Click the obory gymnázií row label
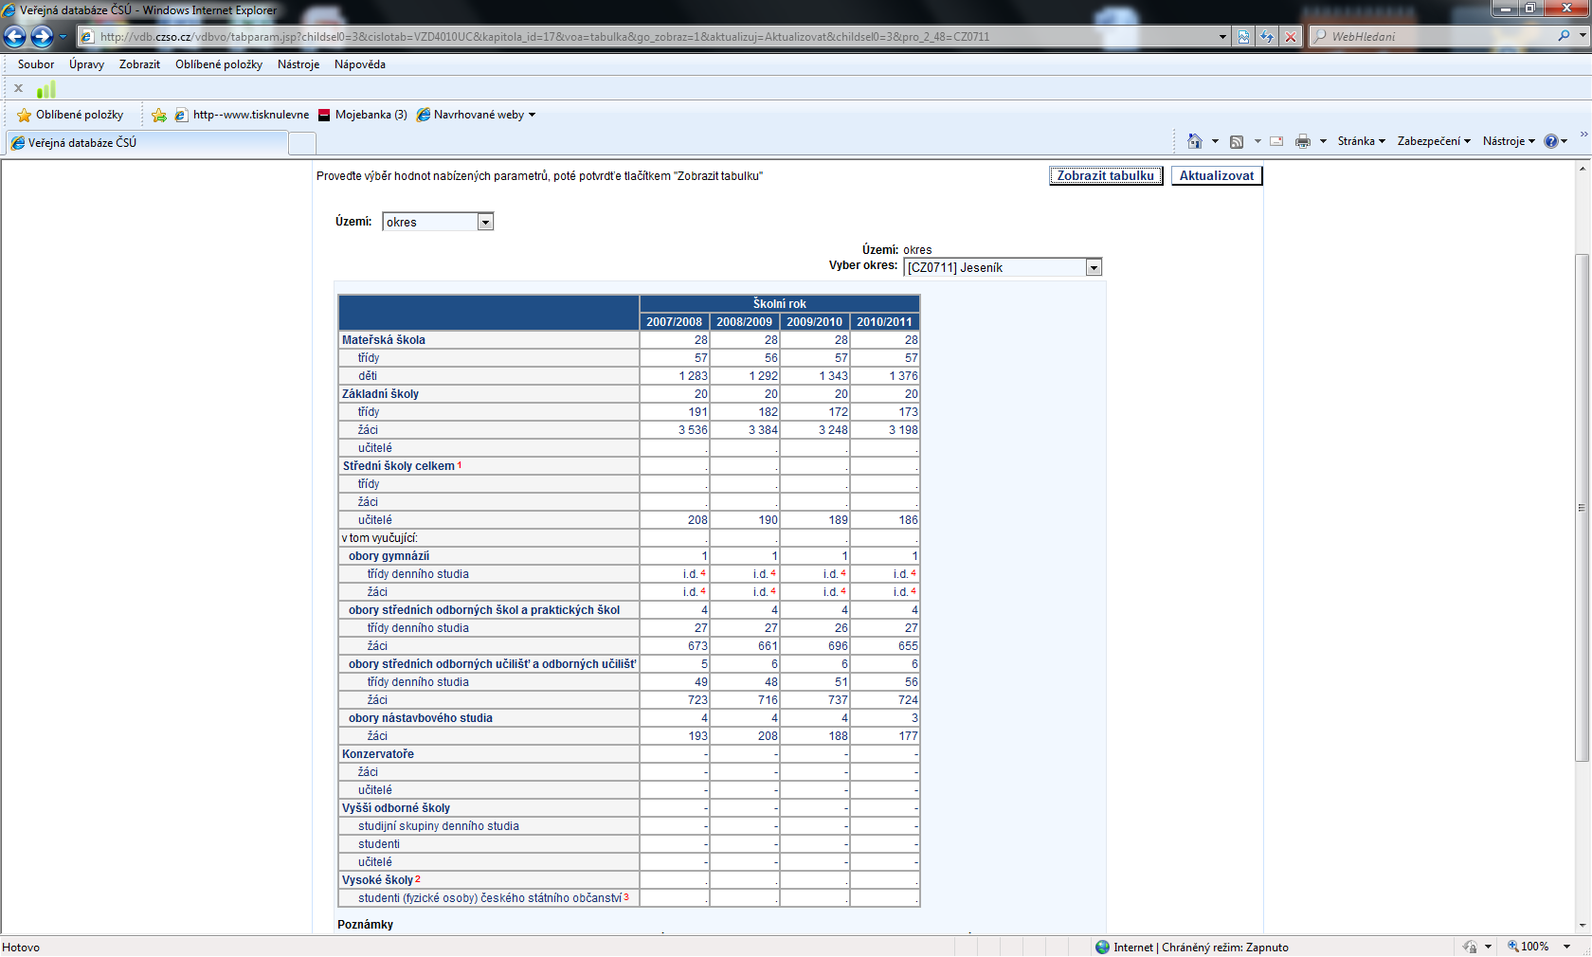 coord(389,556)
